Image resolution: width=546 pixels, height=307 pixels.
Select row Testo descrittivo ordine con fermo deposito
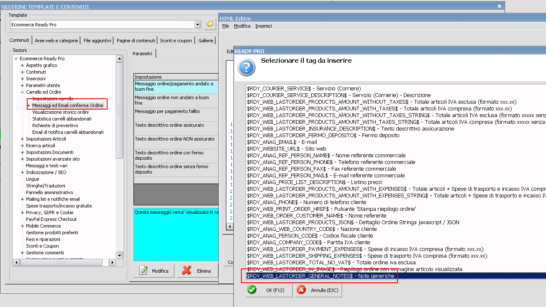pyautogui.click(x=176, y=156)
